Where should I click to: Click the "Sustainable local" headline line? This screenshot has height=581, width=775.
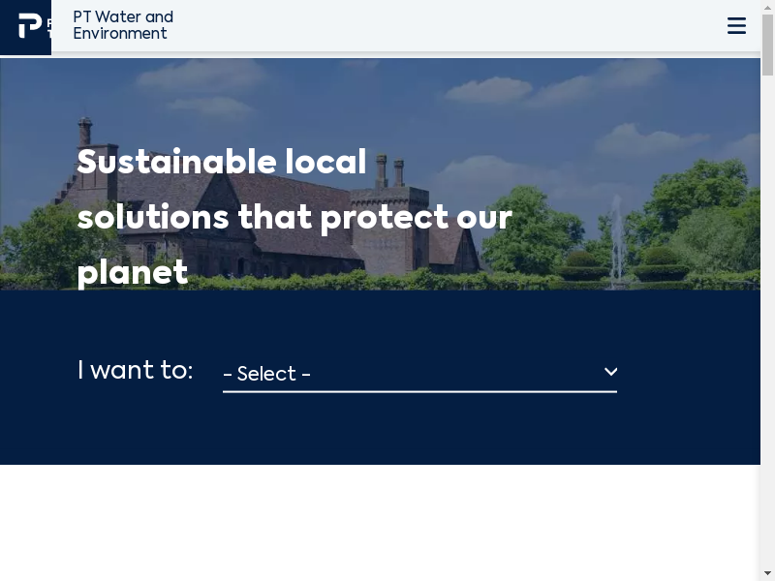(x=221, y=162)
